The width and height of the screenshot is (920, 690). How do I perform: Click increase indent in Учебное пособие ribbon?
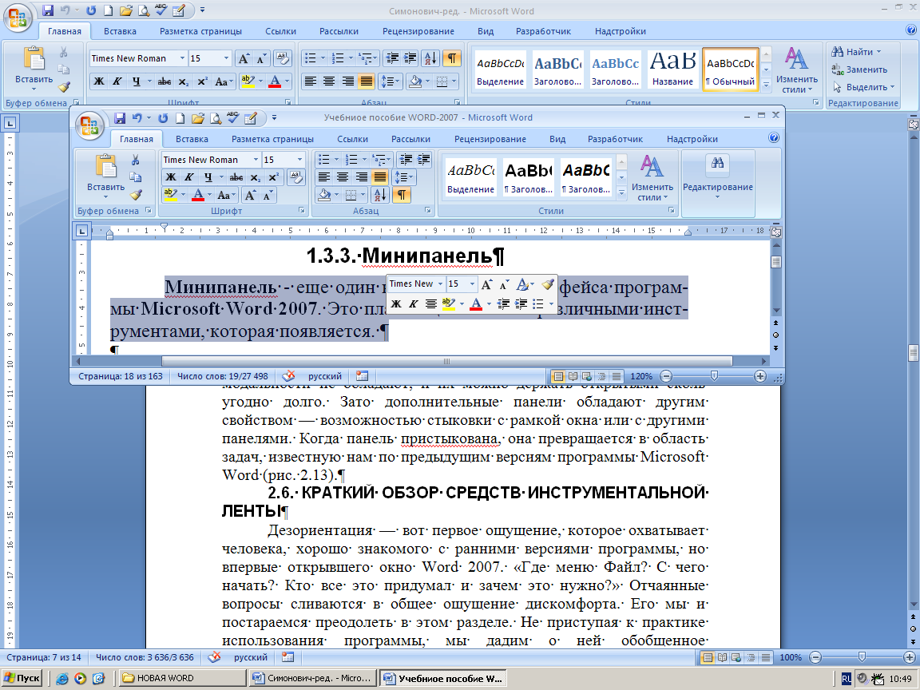click(x=423, y=160)
